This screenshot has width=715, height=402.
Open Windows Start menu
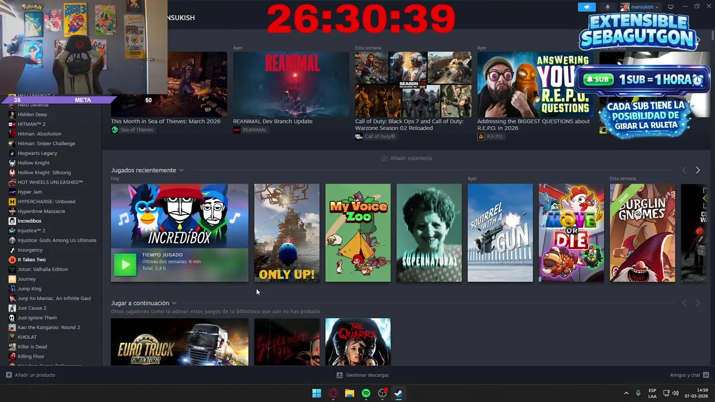tap(317, 393)
